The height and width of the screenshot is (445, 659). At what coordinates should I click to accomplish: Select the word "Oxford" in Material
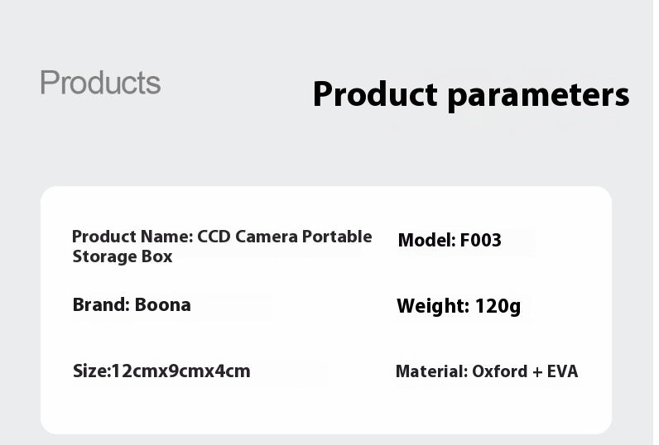click(x=499, y=371)
